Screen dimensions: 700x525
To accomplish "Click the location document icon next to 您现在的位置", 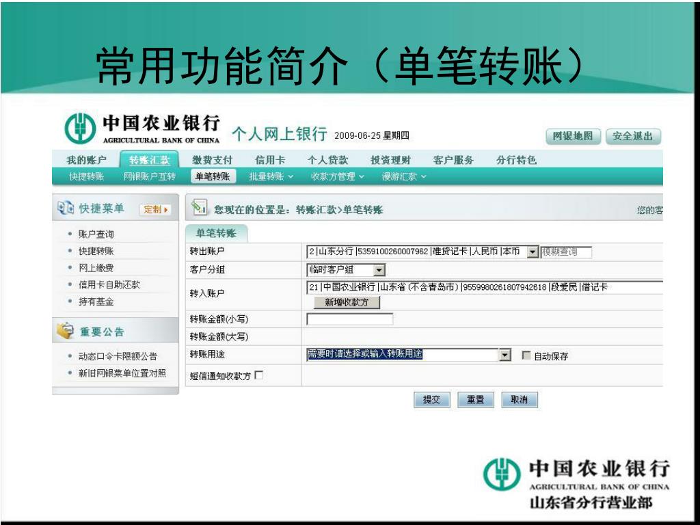I will click(199, 208).
